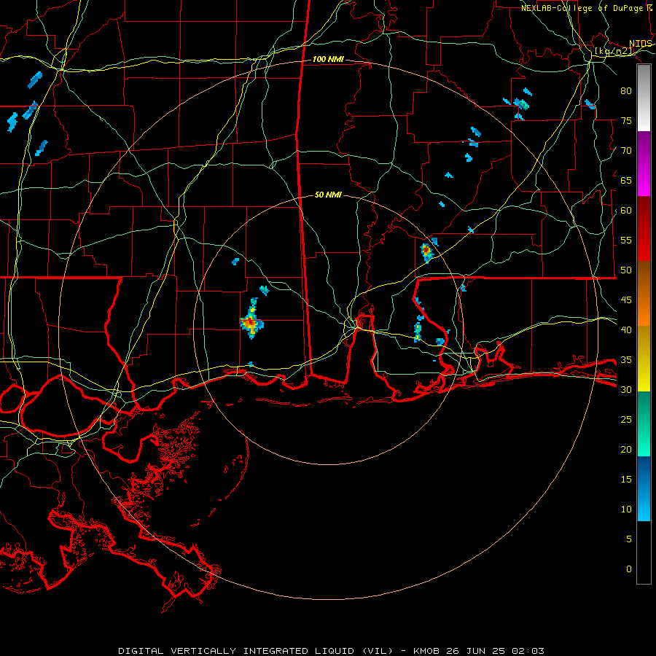Screen dimensions: 656x656
Task: Click the 60 value on the VIL scale
Action: coord(626,211)
